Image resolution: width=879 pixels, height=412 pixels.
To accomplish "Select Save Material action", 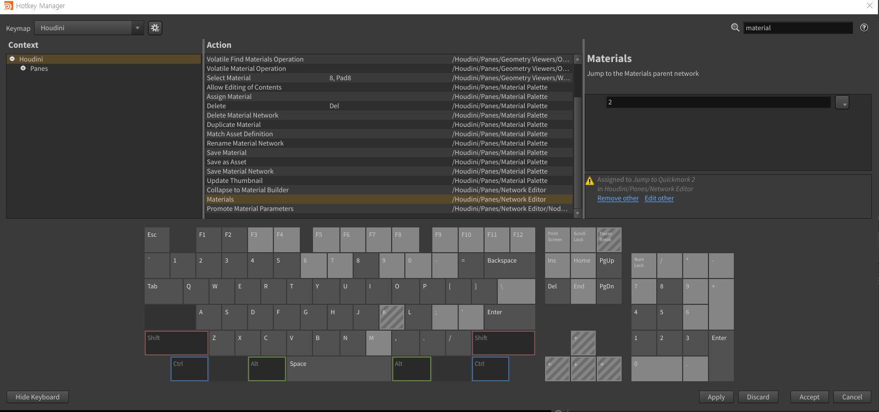I will 389,153.
